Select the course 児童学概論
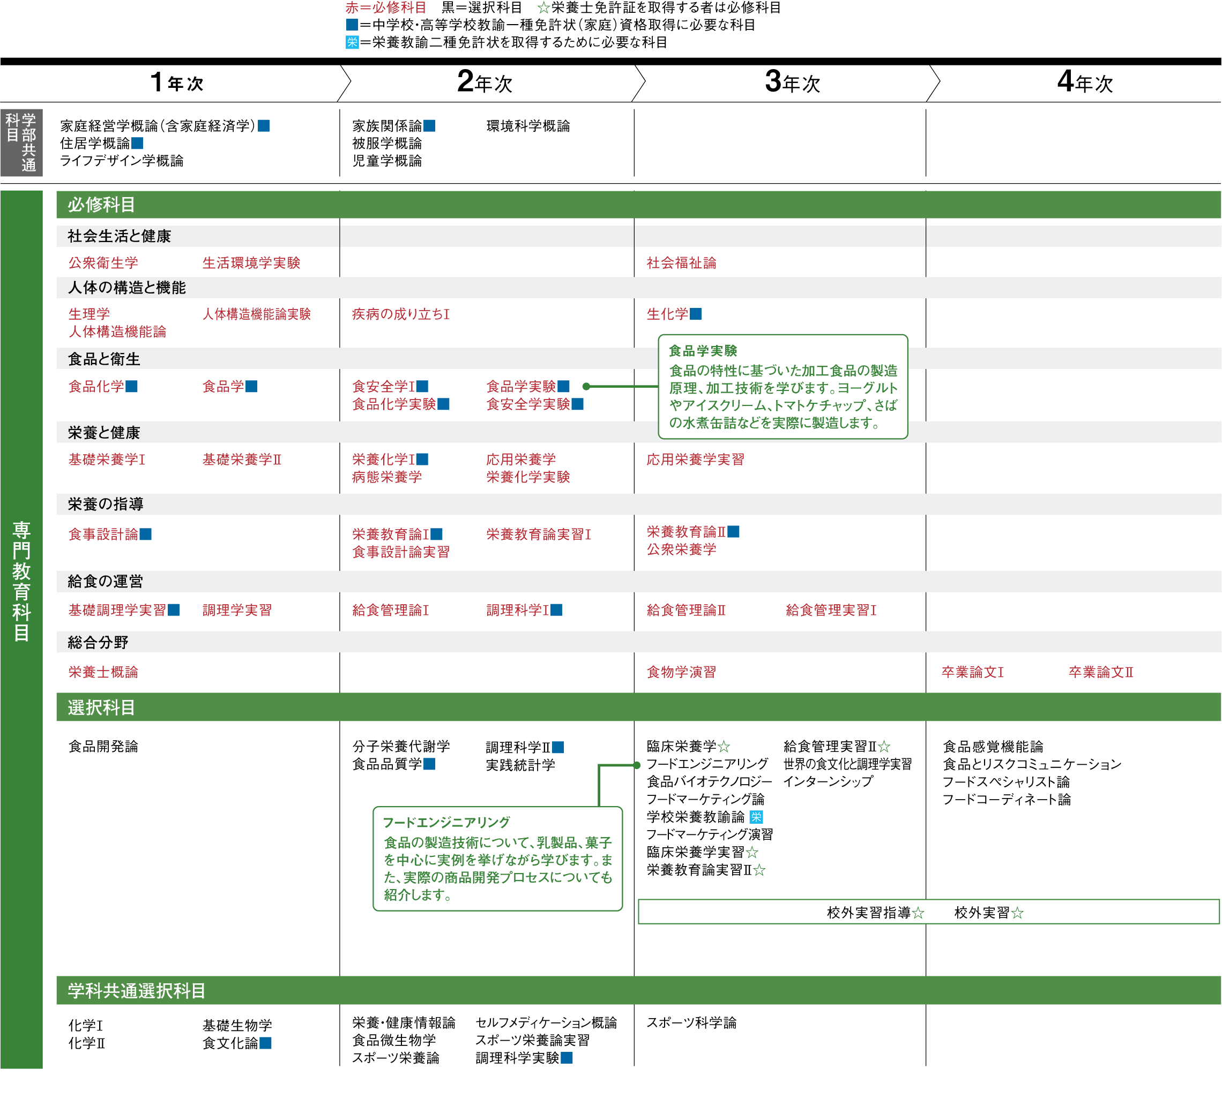This screenshot has height=1099, width=1222. pyautogui.click(x=388, y=161)
